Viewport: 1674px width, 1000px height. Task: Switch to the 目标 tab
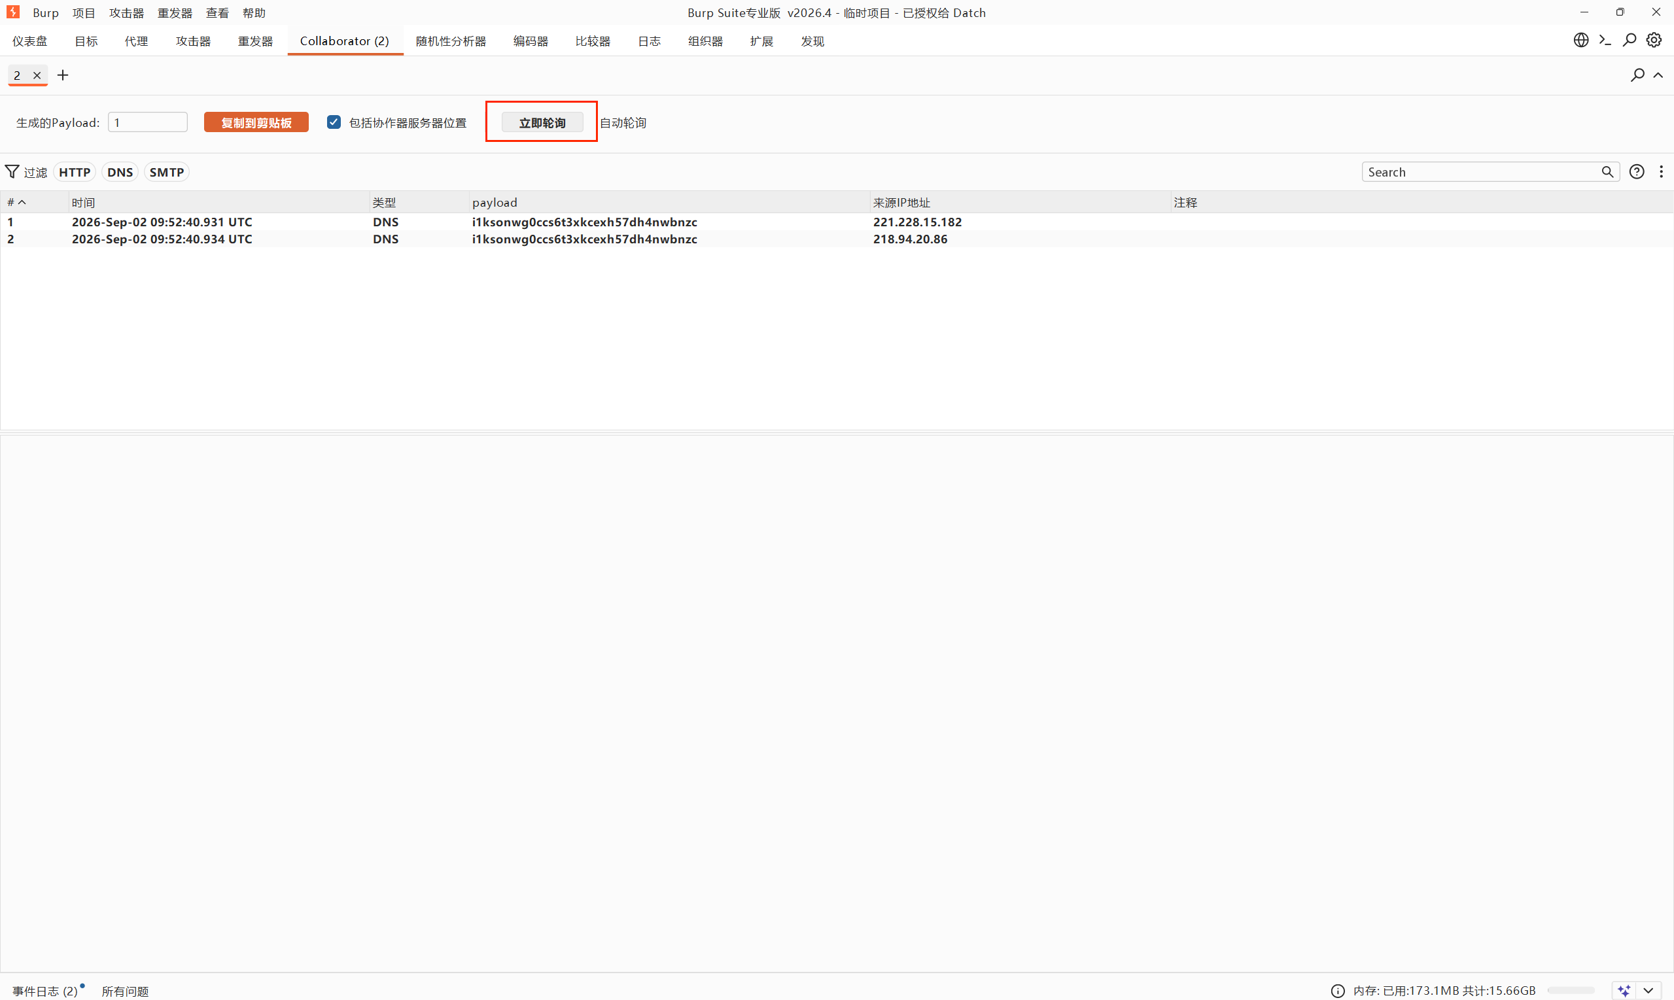coord(86,41)
